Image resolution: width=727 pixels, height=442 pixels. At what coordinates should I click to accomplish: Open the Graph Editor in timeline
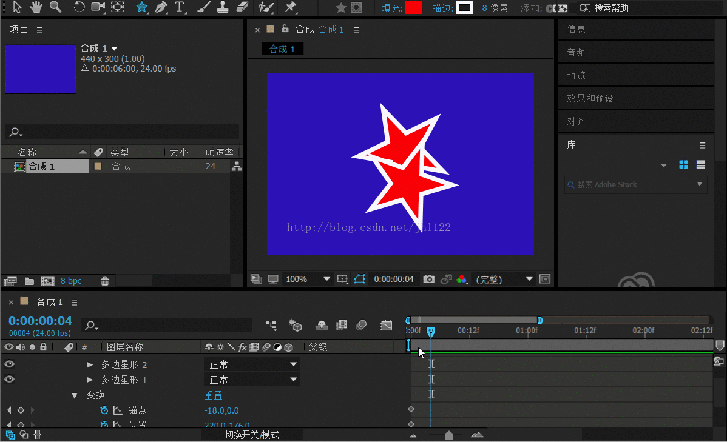386,325
